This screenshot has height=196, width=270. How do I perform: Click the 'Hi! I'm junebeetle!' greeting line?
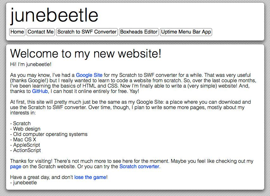pyautogui.click(x=31, y=64)
